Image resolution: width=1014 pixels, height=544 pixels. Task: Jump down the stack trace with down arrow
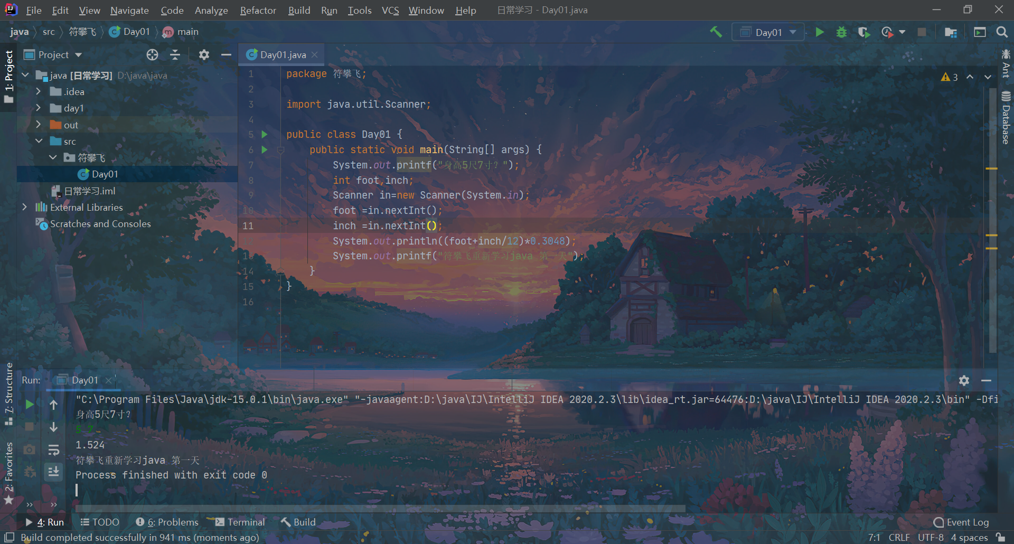tap(53, 427)
